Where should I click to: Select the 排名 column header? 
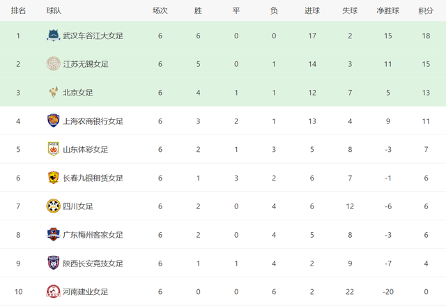pyautogui.click(x=18, y=11)
